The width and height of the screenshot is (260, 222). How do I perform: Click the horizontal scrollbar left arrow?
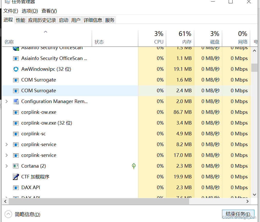(5, 201)
